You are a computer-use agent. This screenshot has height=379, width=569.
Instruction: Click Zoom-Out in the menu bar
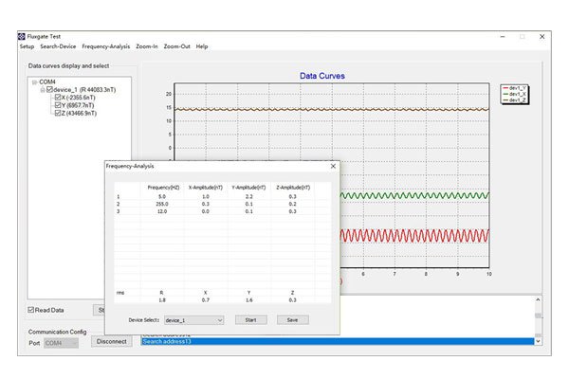175,46
